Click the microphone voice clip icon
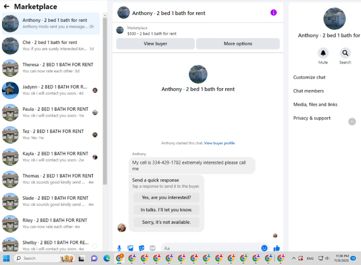 (119, 248)
